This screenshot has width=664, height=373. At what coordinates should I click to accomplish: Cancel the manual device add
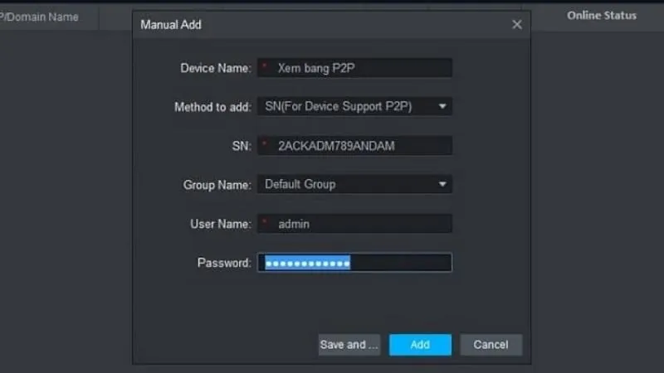491,345
